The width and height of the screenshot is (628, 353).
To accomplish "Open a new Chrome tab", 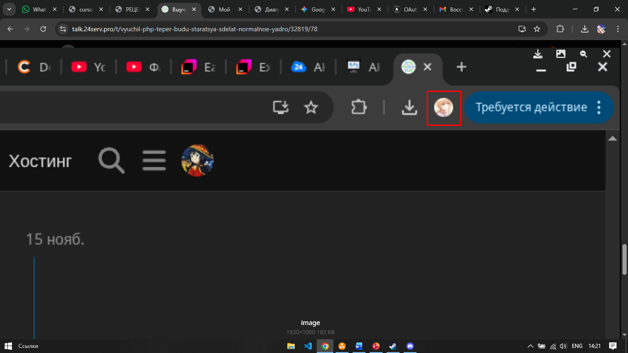I will pos(534,9).
